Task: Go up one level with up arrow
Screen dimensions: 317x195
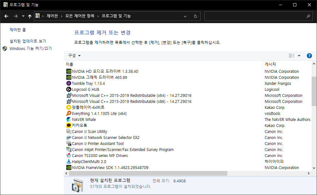Action: pyautogui.click(x=30, y=16)
